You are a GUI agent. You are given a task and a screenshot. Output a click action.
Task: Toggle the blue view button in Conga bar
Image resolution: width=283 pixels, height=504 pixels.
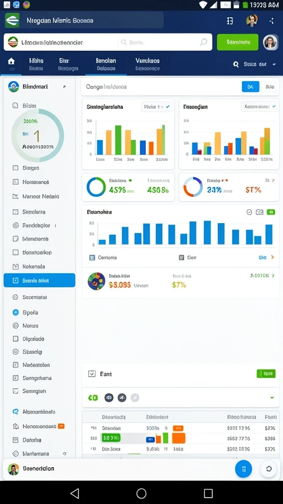click(250, 87)
